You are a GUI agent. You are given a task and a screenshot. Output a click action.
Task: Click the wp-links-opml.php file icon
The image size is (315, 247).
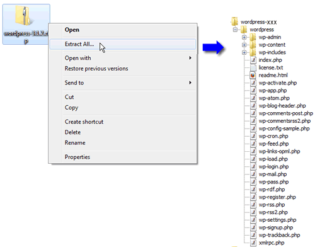tap(253, 151)
